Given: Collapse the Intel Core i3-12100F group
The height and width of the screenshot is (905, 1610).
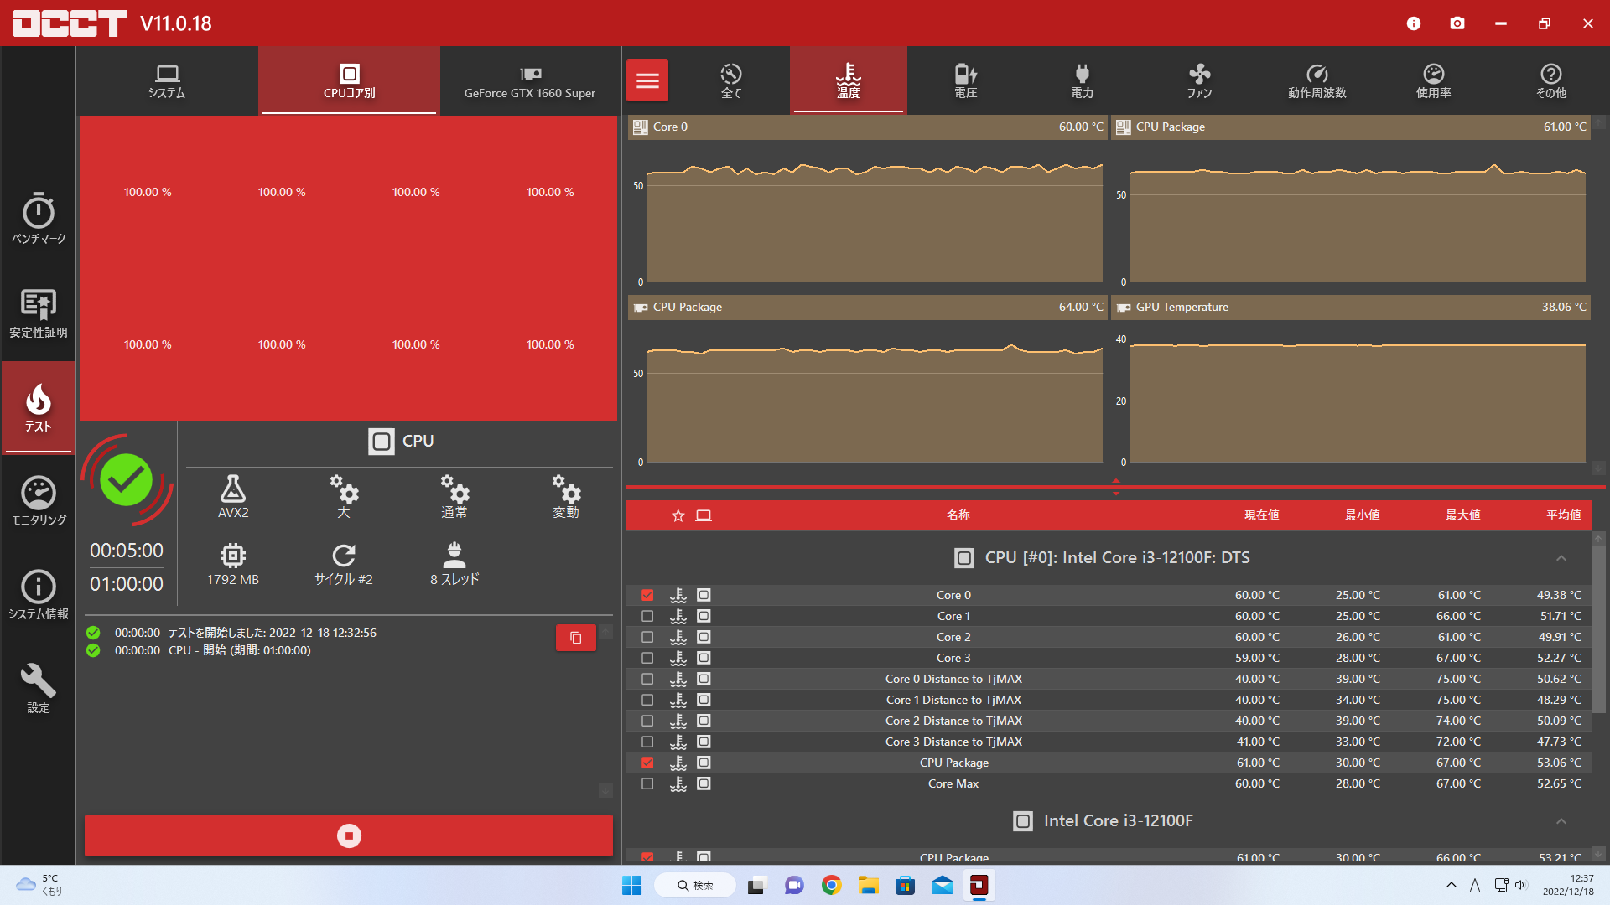Looking at the screenshot, I should (x=1561, y=821).
